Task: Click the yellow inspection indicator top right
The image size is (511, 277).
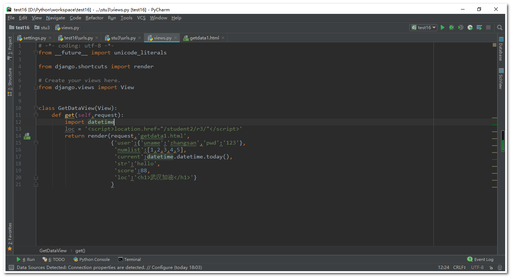Action: pos(495,45)
